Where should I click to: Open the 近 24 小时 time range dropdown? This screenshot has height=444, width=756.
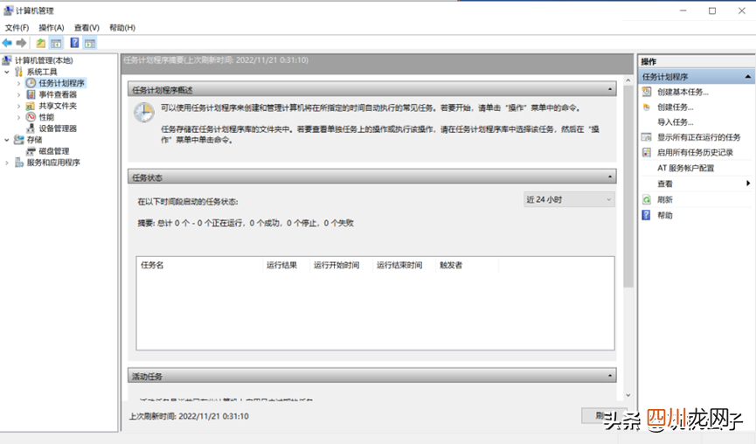(x=569, y=199)
